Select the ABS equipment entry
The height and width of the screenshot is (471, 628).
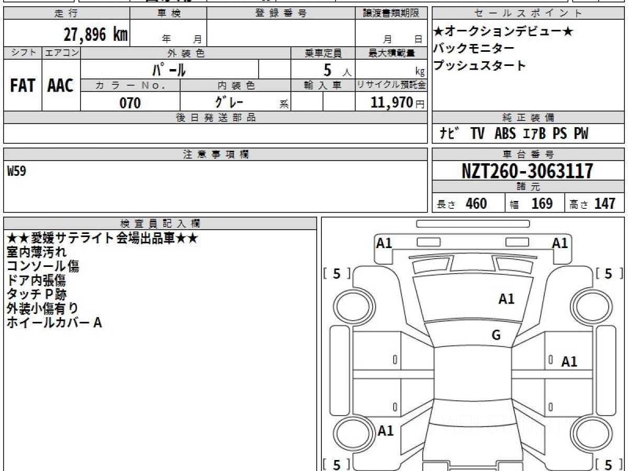coord(505,134)
